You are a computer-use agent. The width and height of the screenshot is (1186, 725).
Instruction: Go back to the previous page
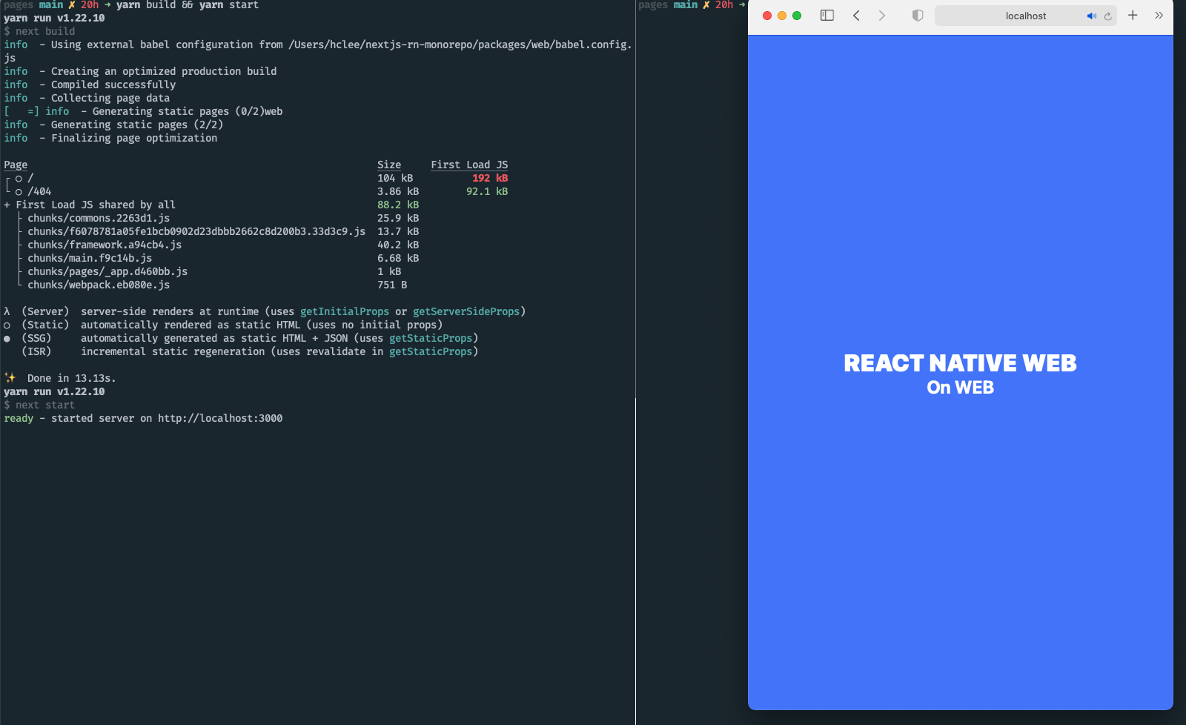pyautogui.click(x=856, y=16)
